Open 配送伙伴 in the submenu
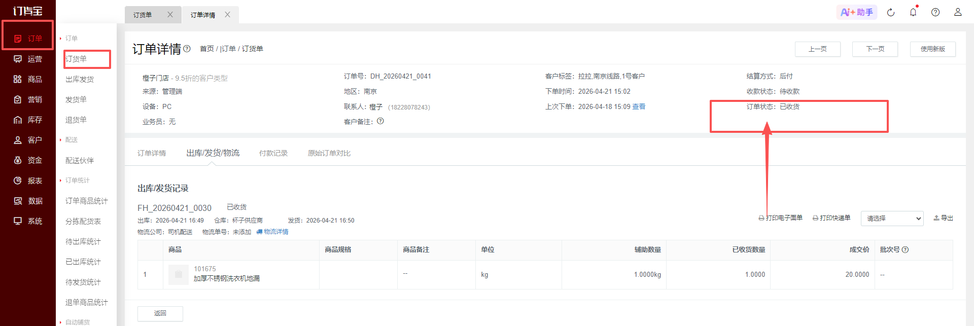 click(80, 160)
